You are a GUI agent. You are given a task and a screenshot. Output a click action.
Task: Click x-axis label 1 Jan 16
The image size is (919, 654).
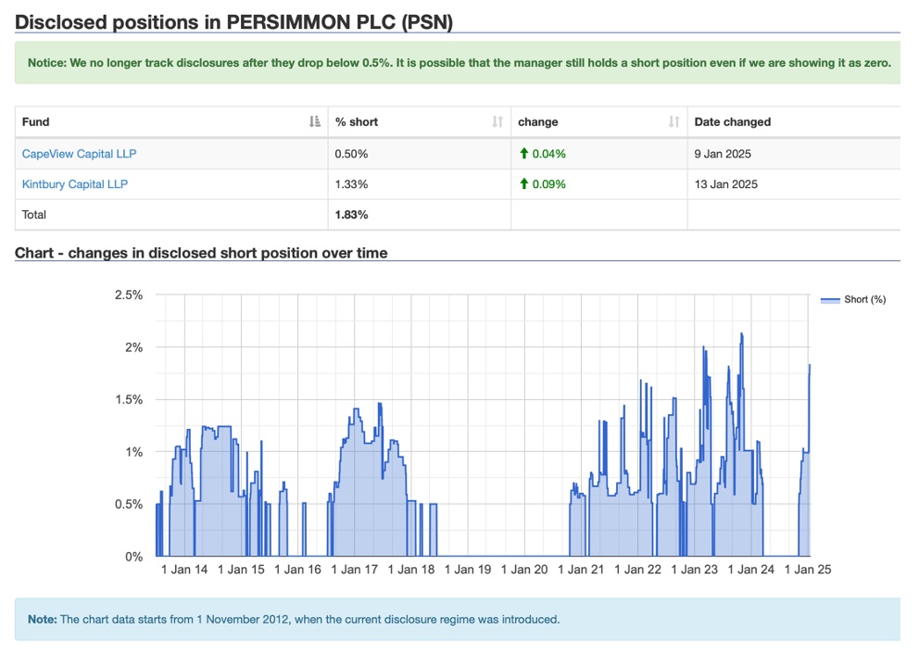[x=297, y=569]
